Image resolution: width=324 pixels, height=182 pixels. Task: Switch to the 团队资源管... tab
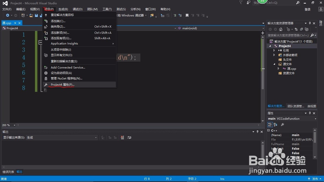(x=296, y=106)
